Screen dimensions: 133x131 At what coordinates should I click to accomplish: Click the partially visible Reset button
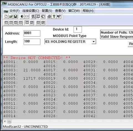[x=131, y=44]
